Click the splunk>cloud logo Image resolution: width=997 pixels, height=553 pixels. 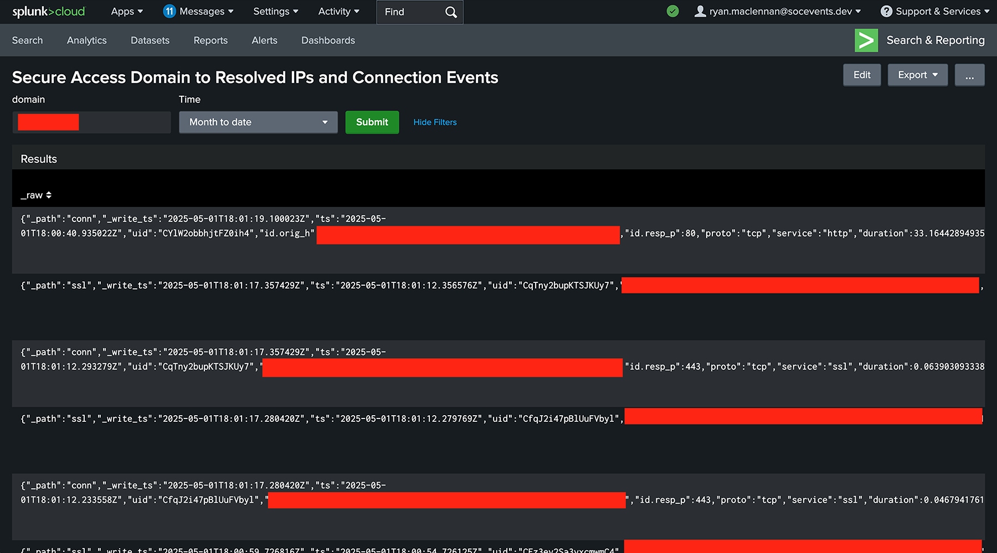point(49,12)
